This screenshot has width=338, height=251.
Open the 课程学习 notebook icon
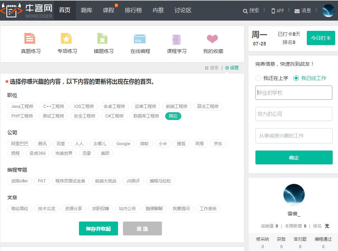176,38
